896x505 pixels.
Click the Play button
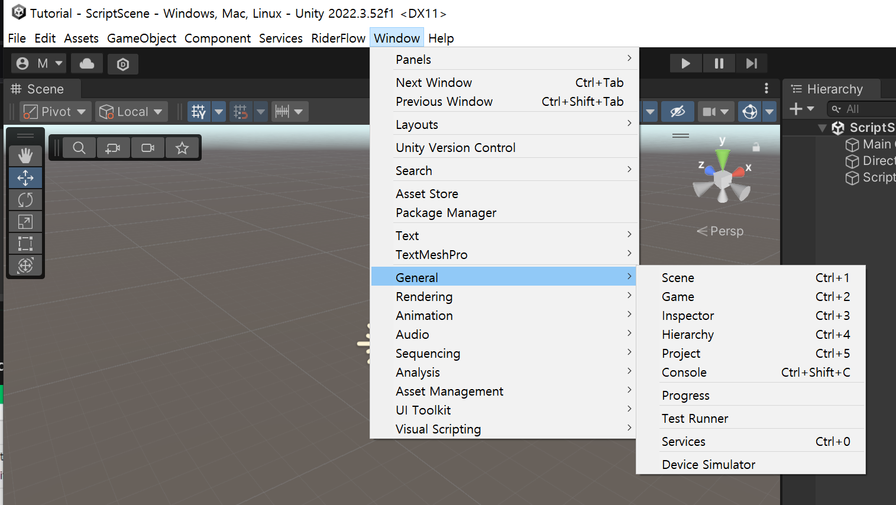(x=685, y=63)
